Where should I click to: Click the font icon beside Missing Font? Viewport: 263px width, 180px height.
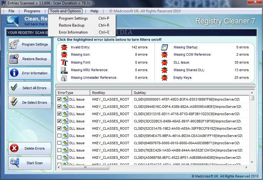pyautogui.click(x=64, y=62)
